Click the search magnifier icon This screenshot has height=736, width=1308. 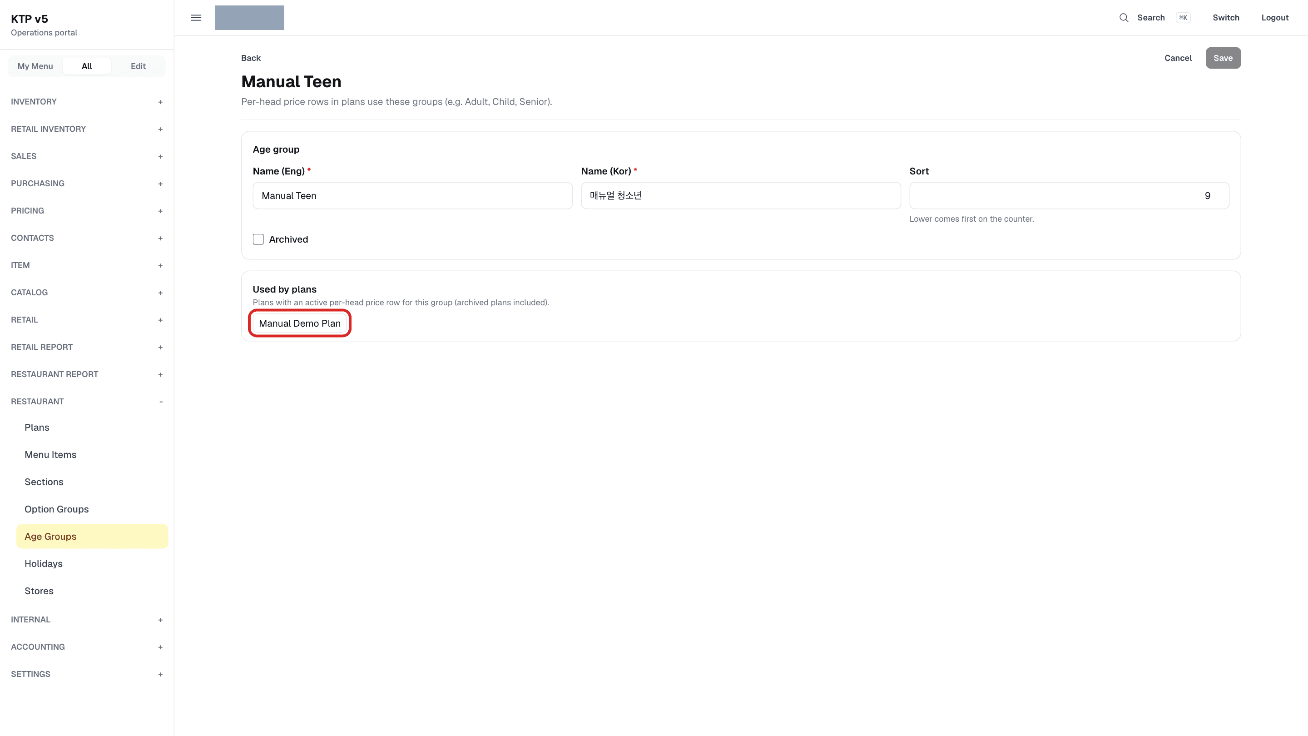[1124, 18]
